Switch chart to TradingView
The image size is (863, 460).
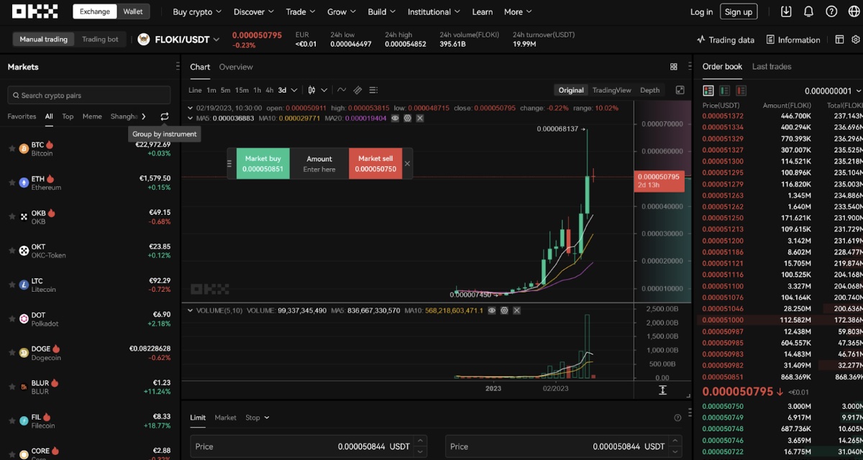[x=611, y=90]
